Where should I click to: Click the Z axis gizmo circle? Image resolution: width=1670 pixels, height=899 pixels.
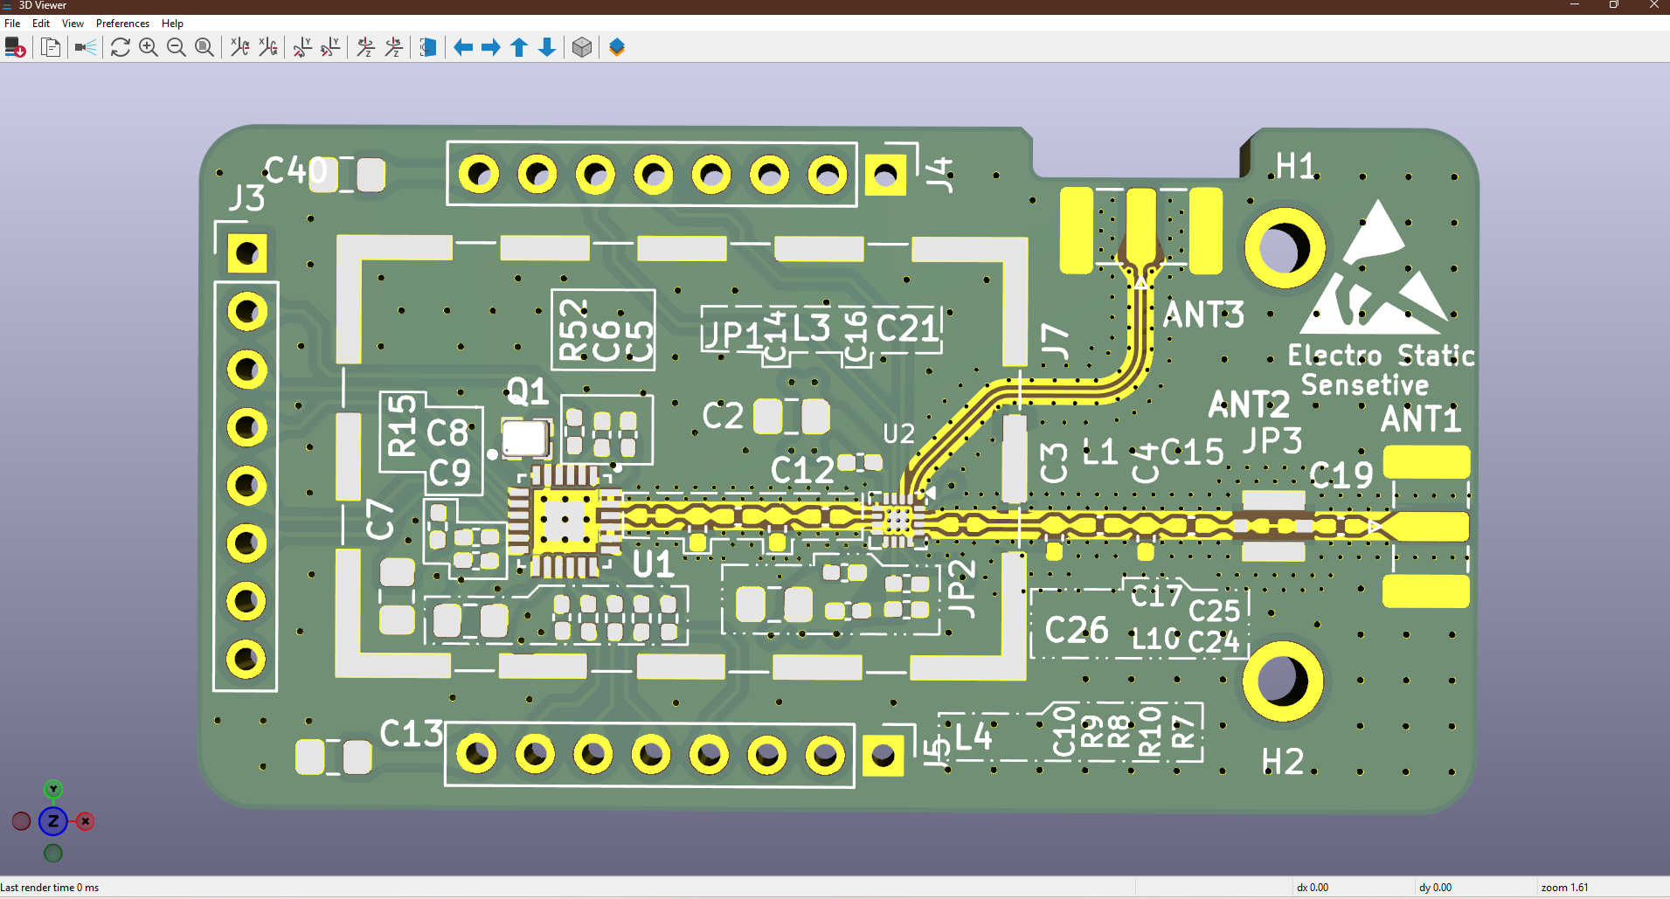click(53, 821)
